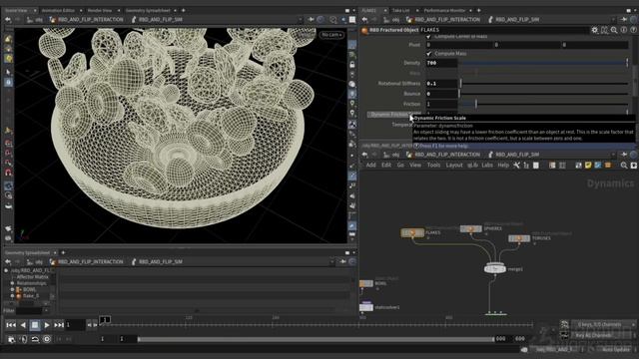Jump to first frame in playbar
This screenshot has width=639, height=359.
pos(11,325)
